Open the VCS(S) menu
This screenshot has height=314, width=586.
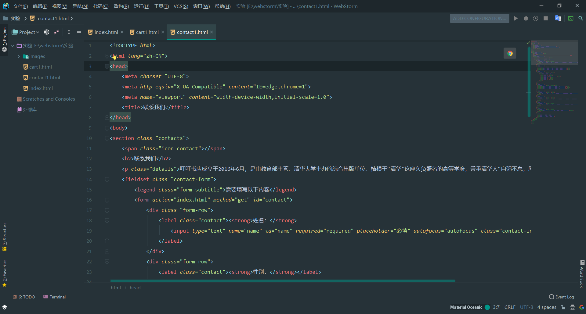point(181,6)
